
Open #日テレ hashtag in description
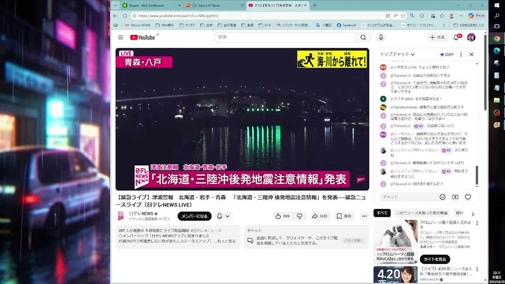198,230
